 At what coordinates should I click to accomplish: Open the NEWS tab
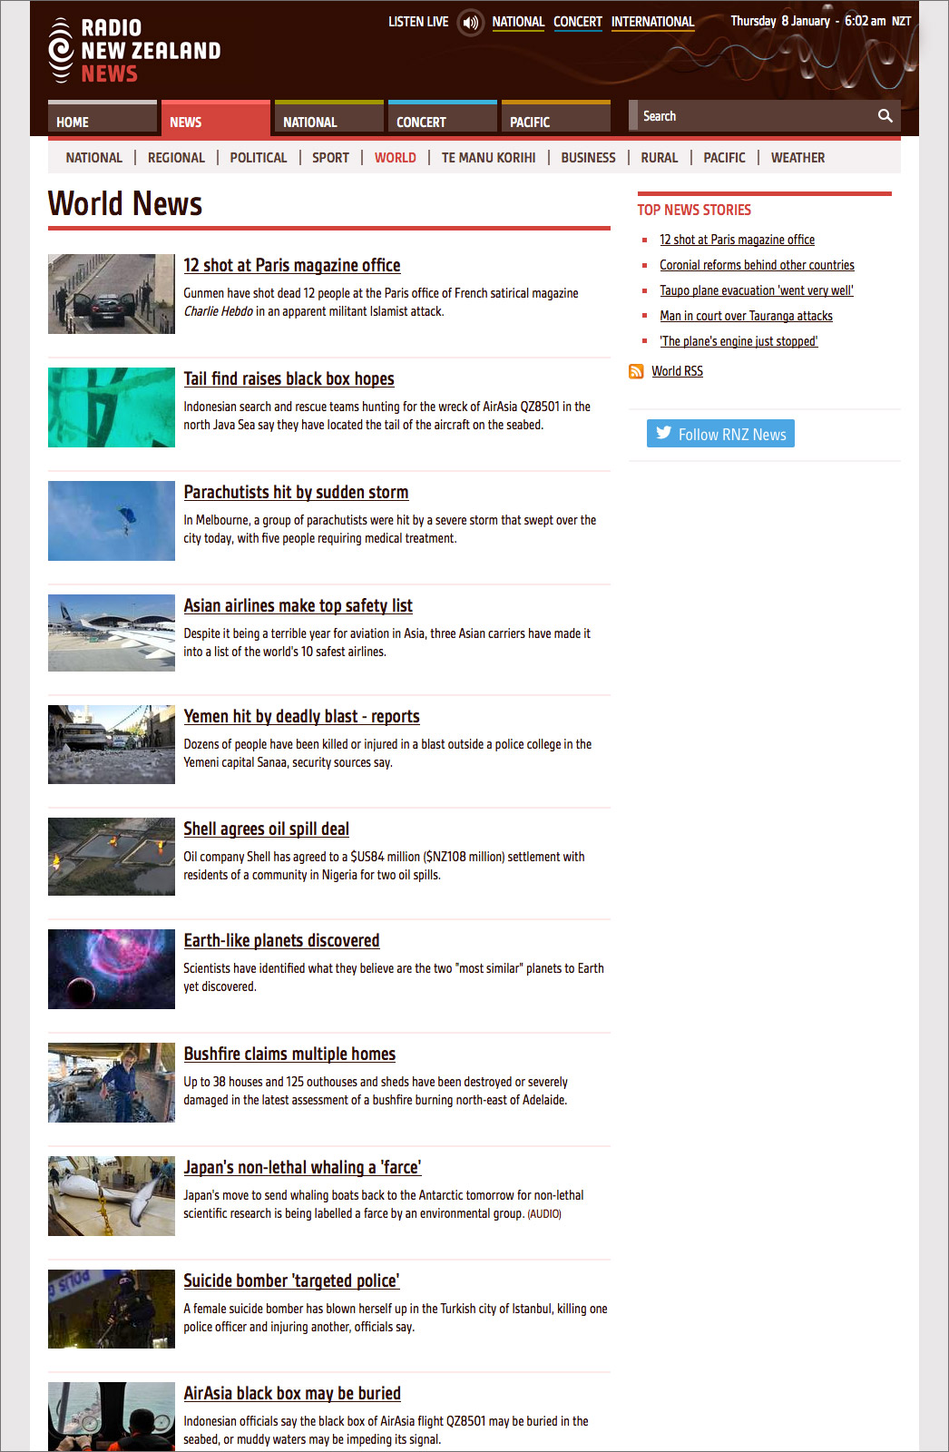click(216, 118)
